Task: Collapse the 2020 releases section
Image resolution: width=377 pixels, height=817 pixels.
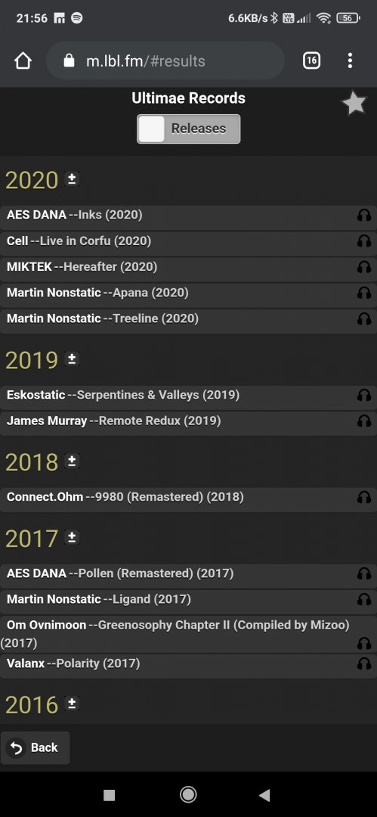Action: (72, 179)
